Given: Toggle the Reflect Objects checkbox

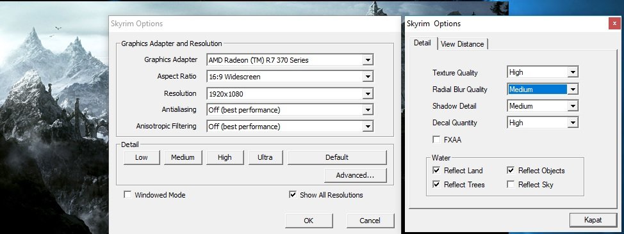Looking at the screenshot, I should pyautogui.click(x=511, y=171).
